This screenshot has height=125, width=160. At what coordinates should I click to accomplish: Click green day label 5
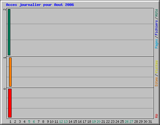click(x=29, y=122)
